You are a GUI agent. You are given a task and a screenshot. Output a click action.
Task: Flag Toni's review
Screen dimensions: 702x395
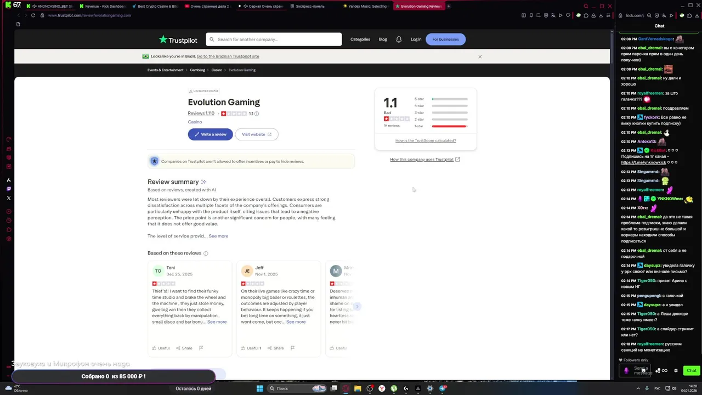point(201,348)
